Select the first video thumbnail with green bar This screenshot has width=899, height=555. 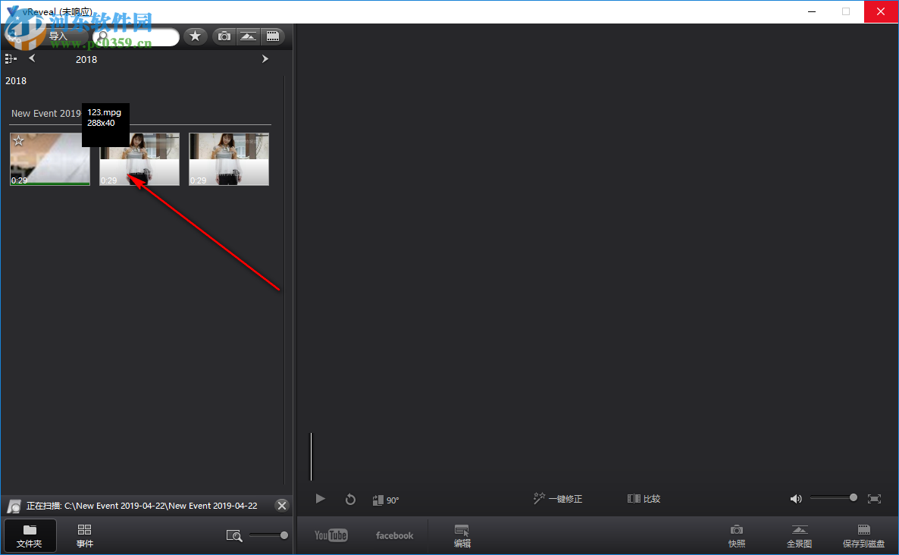50,159
